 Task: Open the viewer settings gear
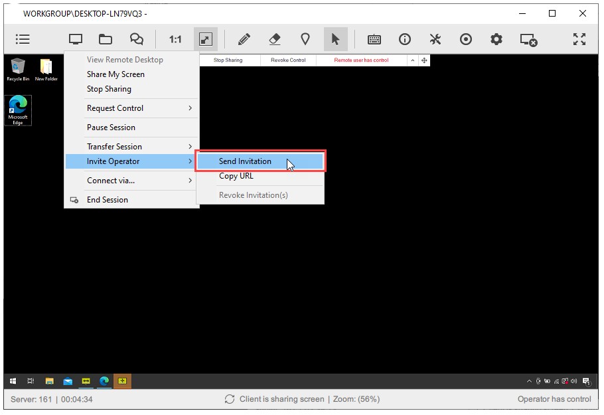[496, 39]
